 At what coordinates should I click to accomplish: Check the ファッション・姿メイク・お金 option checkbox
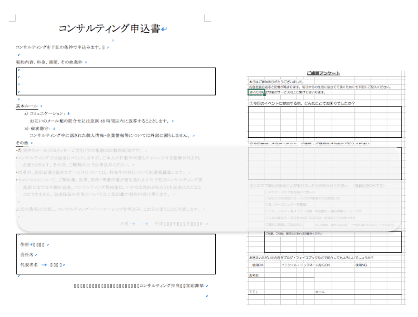coord(266,211)
